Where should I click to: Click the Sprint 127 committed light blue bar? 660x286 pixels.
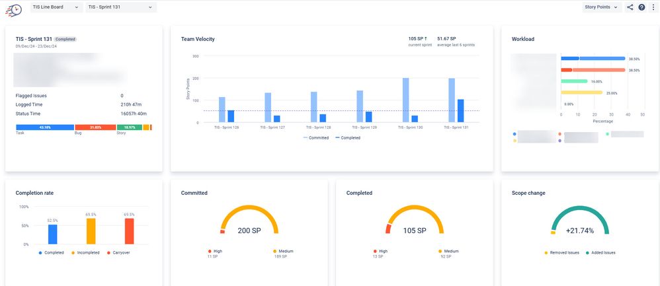tap(268, 108)
